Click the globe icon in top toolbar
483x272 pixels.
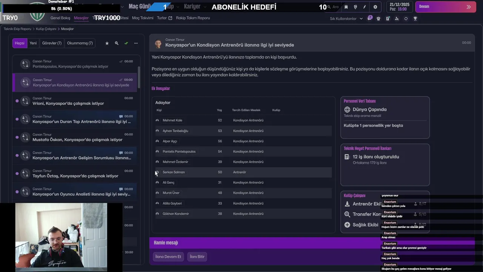click(x=355, y=7)
